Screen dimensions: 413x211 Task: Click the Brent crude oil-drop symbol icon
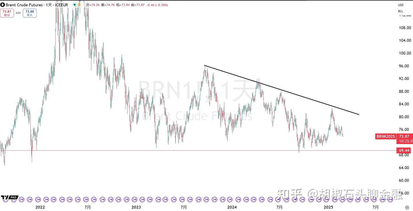3,5
